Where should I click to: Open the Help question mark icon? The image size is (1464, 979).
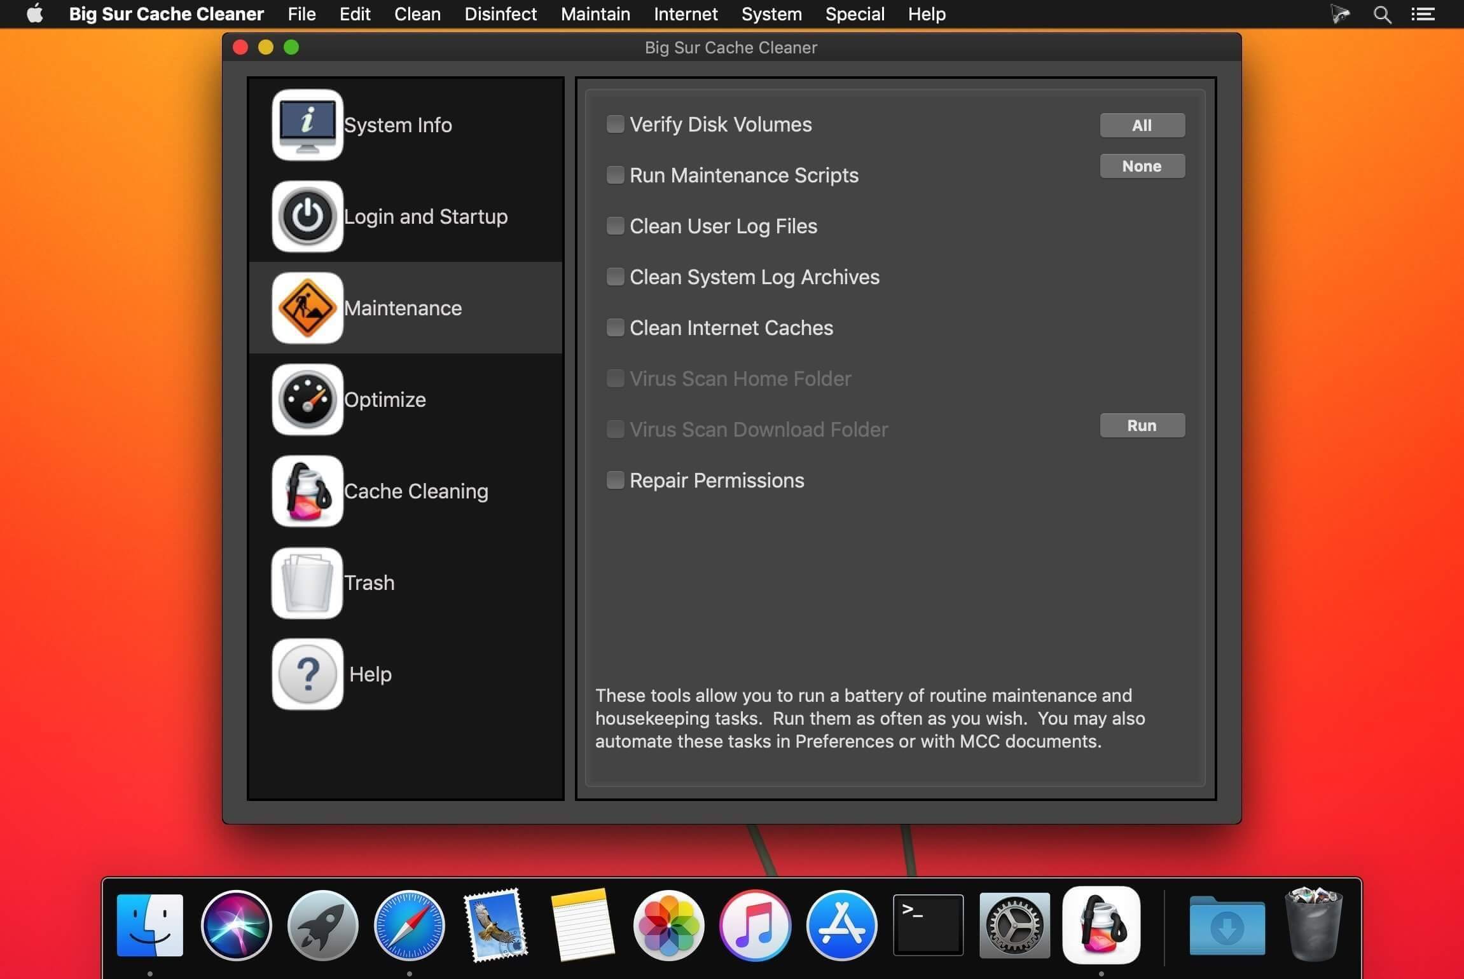307,674
